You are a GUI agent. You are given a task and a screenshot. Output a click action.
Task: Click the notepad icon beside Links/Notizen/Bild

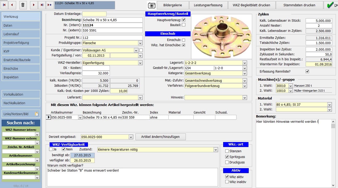(37, 114)
